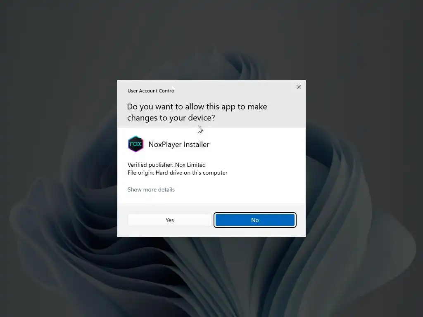Click the User Account Control title text

[x=151, y=91]
